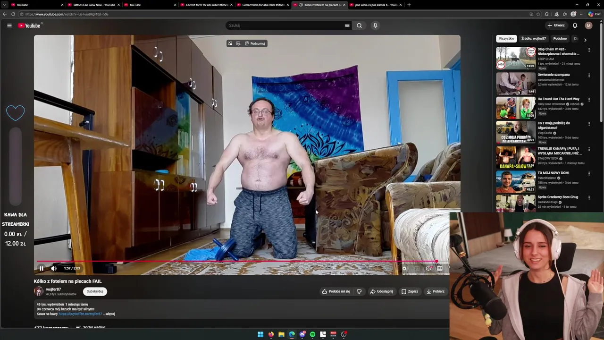This screenshot has height=340, width=604.
Task: Open the options menu for the Stop Cham #1426 video
Action: (x=589, y=50)
